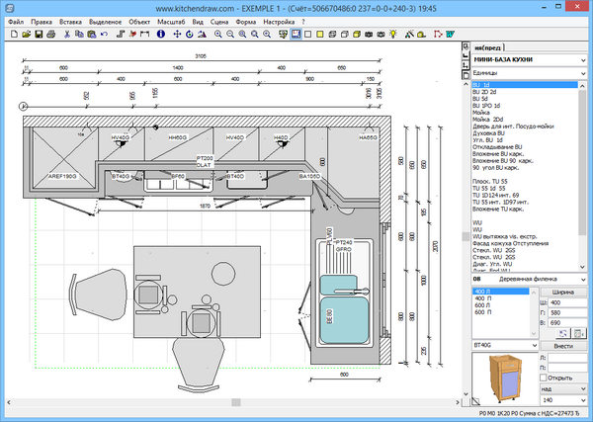Open the Единицы dropdown

(x=584, y=73)
